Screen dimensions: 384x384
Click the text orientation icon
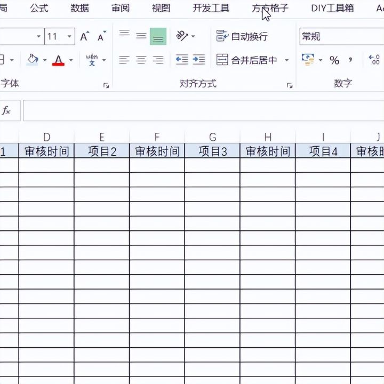tap(182, 36)
